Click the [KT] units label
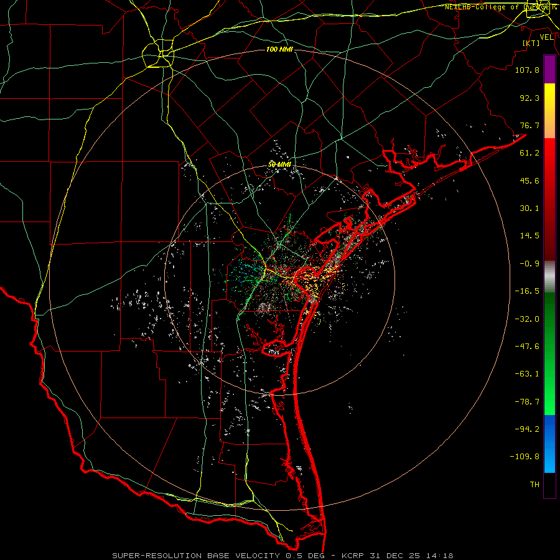Screen dimensions: 560x560 point(531,43)
